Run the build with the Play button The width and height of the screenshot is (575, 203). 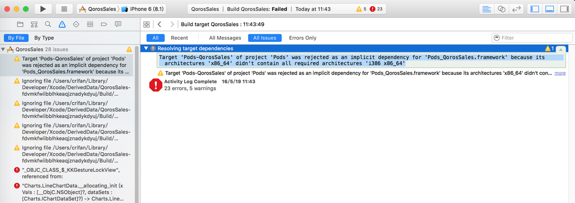point(43,9)
